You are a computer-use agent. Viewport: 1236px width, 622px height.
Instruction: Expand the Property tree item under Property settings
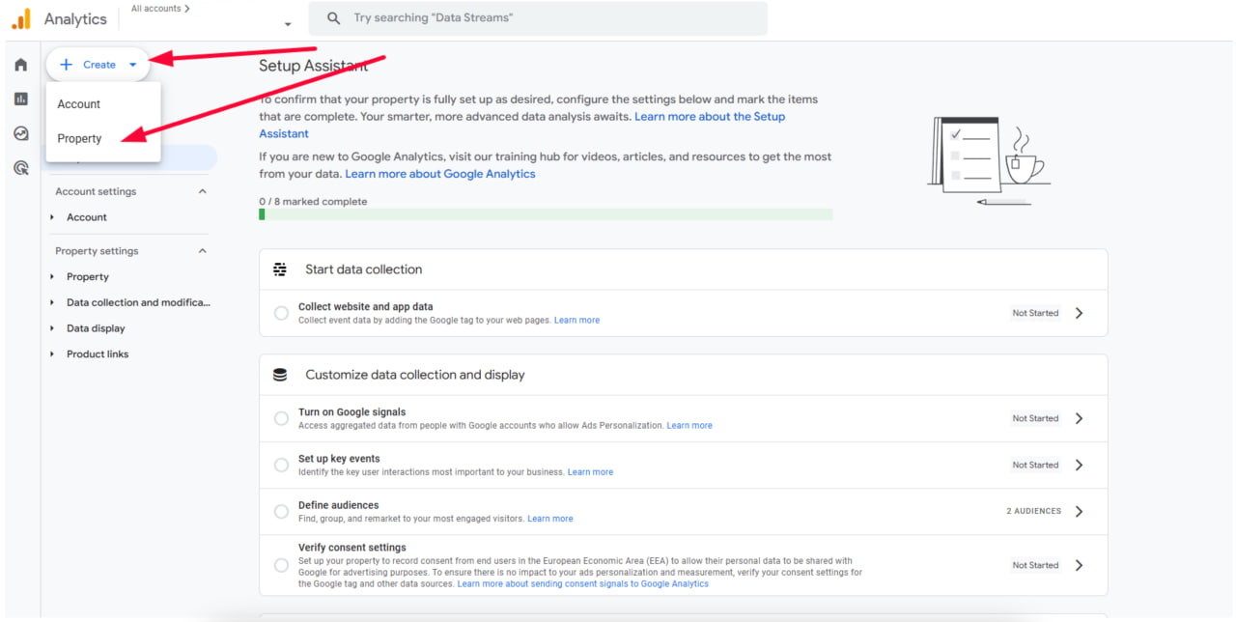[x=52, y=277]
